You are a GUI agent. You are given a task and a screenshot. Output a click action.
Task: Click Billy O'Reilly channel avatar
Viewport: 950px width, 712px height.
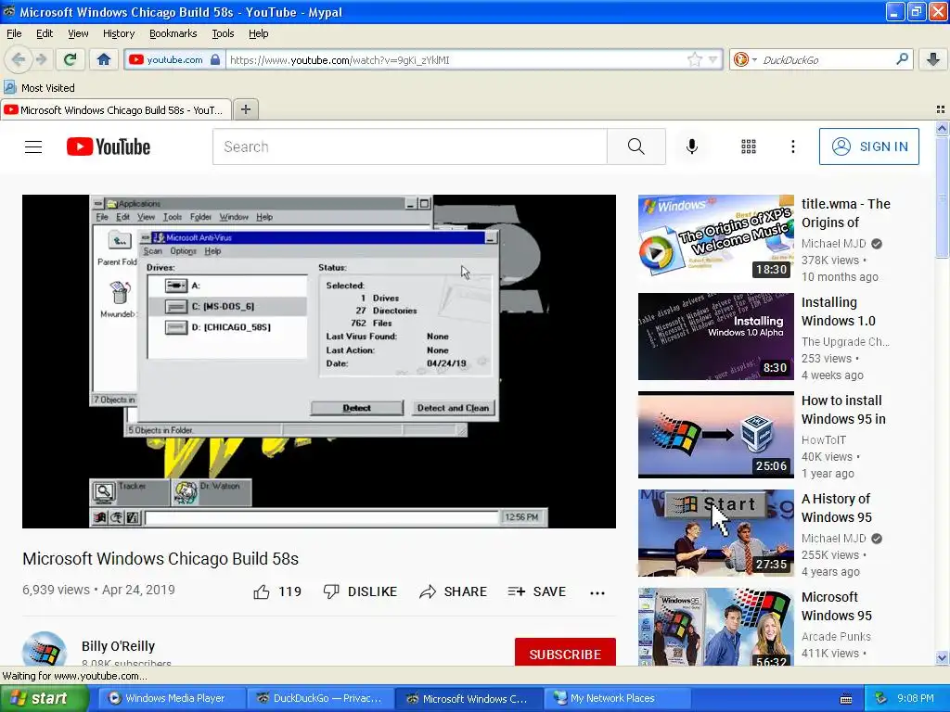pos(45,649)
